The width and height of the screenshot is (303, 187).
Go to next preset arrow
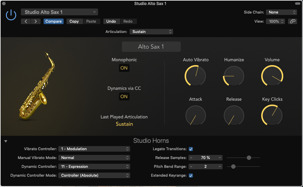(x=36, y=21)
